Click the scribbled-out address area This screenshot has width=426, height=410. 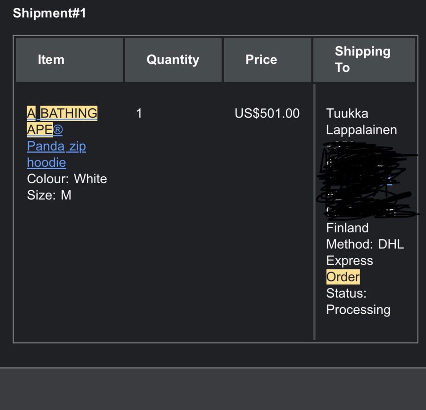tap(367, 180)
